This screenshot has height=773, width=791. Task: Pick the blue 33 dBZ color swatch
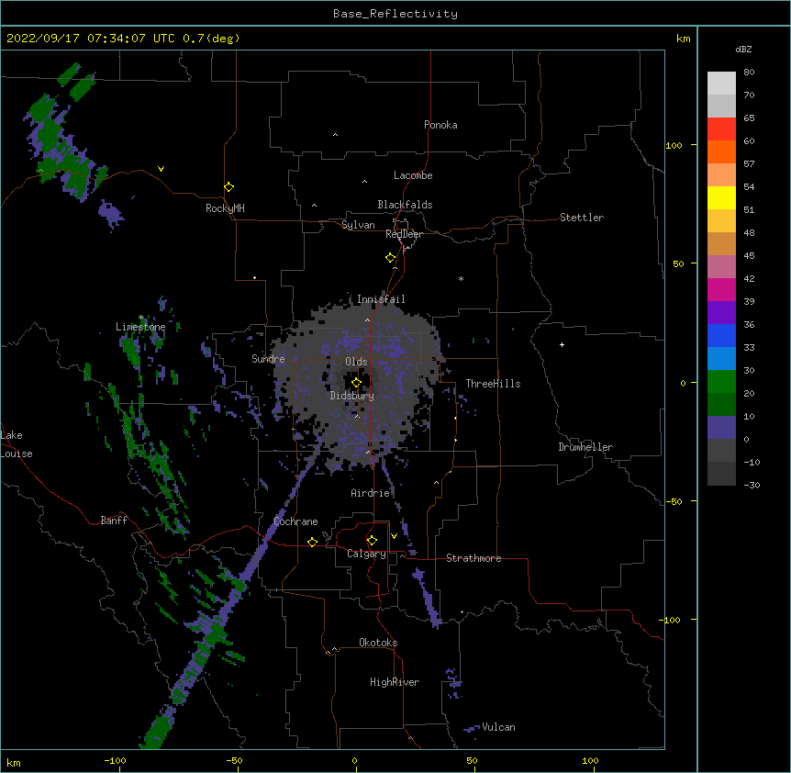coord(721,335)
